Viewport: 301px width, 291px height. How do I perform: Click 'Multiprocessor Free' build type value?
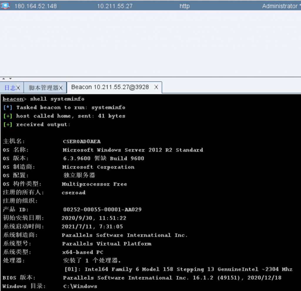click(x=94, y=184)
